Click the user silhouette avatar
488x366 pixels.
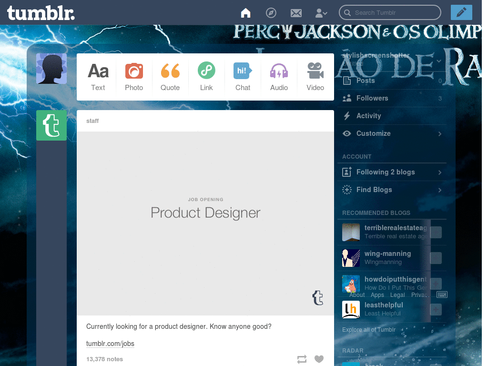tap(51, 69)
